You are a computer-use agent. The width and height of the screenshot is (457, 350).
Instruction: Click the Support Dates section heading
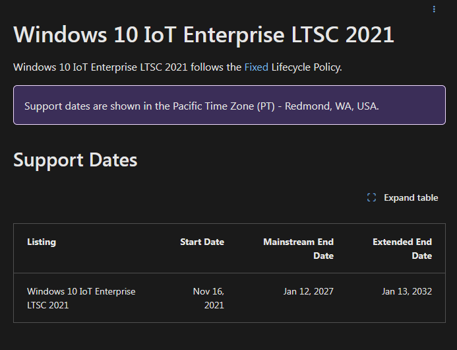point(75,160)
